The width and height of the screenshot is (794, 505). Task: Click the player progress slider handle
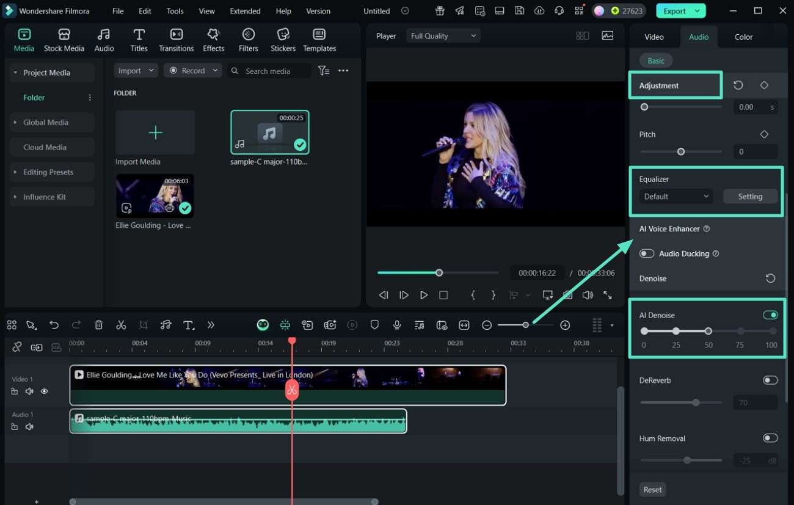click(439, 272)
